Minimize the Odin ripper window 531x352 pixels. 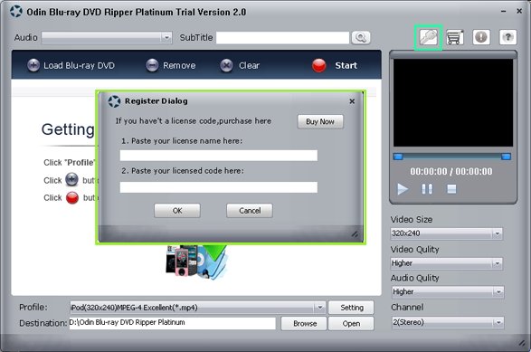[503, 11]
